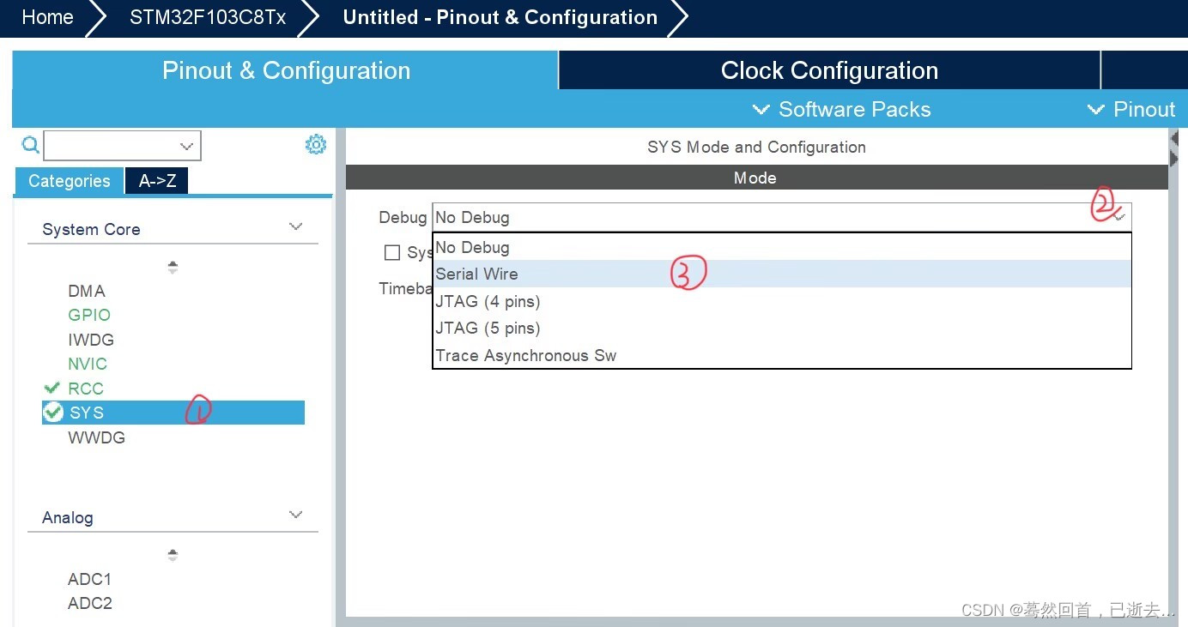Select ADC1 under Analog
Viewport: 1188px width, 627px height.
click(90, 579)
